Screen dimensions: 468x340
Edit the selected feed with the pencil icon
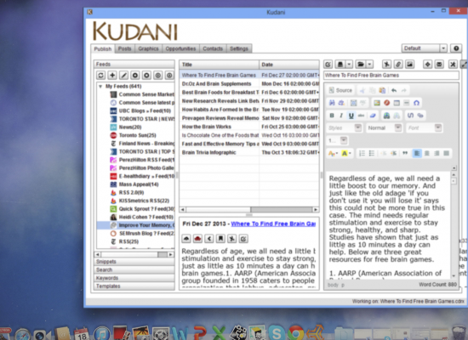(x=123, y=75)
